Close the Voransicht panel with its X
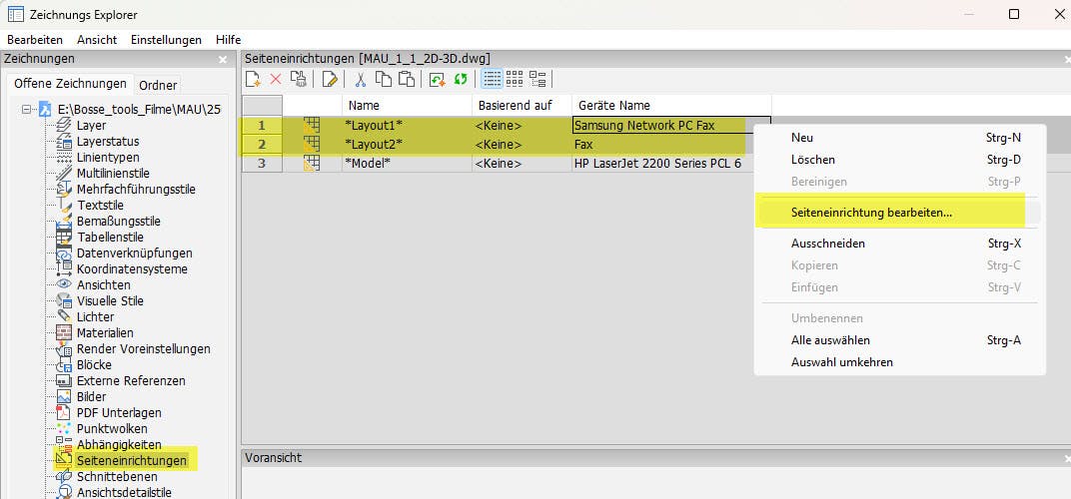 tap(1068, 459)
